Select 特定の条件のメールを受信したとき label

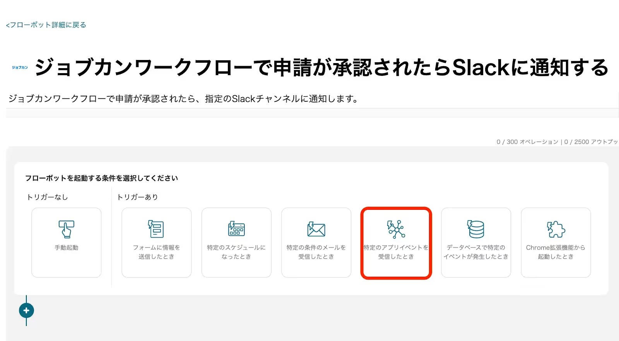pyautogui.click(x=316, y=252)
